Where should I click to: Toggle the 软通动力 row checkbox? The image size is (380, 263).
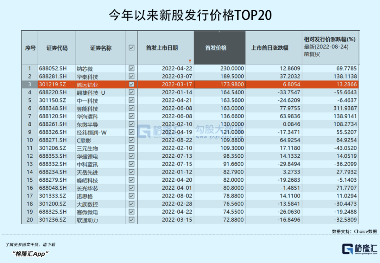[131, 220]
